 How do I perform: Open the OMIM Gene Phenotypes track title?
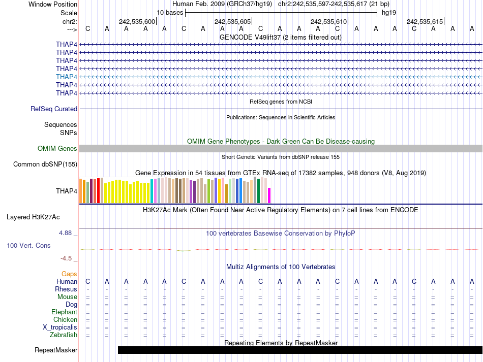[x=280, y=141]
